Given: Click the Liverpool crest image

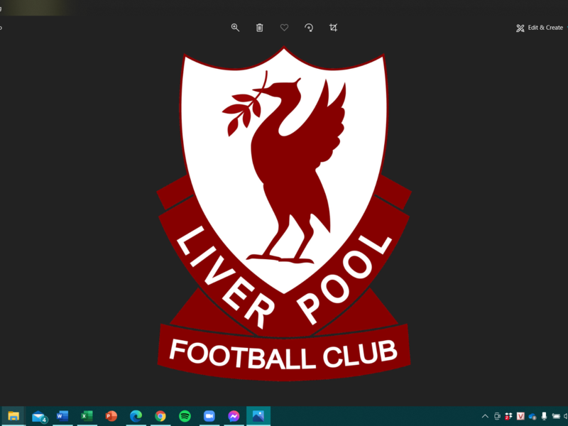Looking at the screenshot, I should (284, 214).
